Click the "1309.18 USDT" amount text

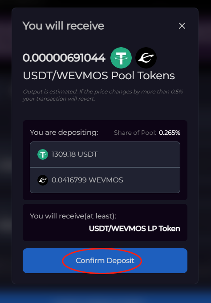coord(75,154)
